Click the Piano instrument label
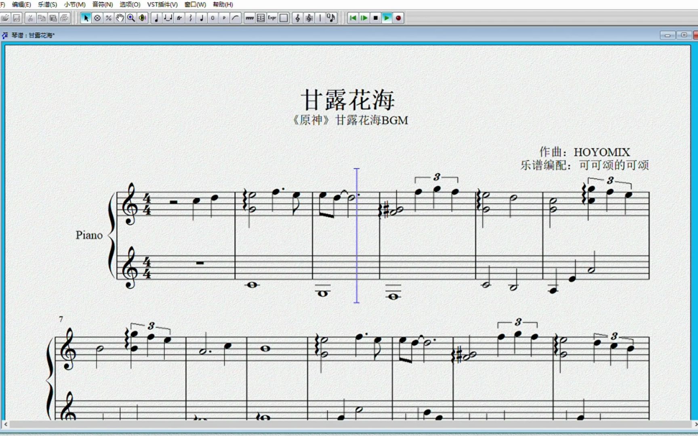The width and height of the screenshot is (698, 436). coord(89,235)
